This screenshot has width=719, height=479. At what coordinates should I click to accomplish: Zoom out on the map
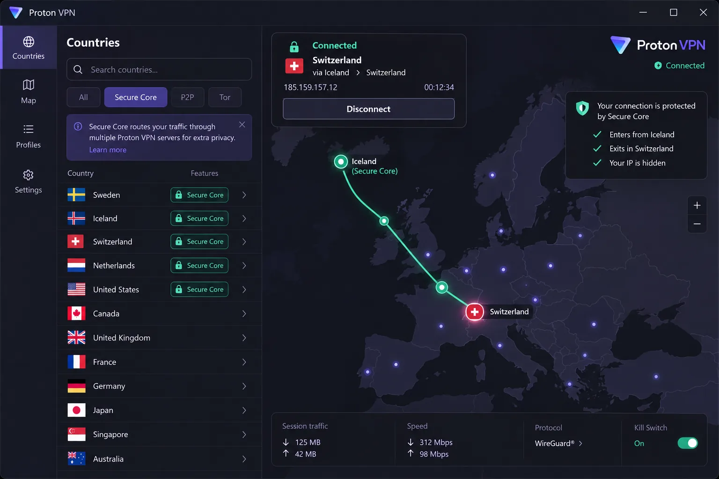(x=697, y=224)
